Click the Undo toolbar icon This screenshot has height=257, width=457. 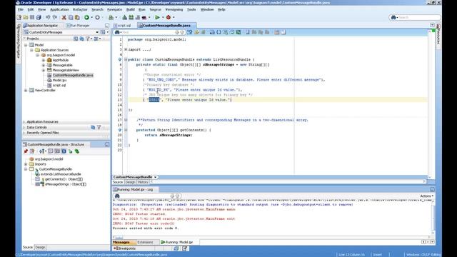click(48, 17)
